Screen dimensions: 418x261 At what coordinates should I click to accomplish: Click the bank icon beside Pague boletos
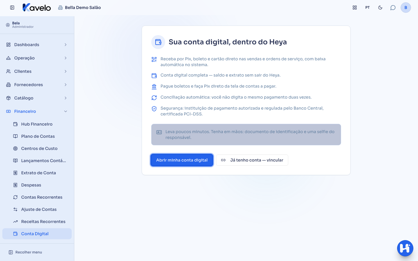(154, 87)
